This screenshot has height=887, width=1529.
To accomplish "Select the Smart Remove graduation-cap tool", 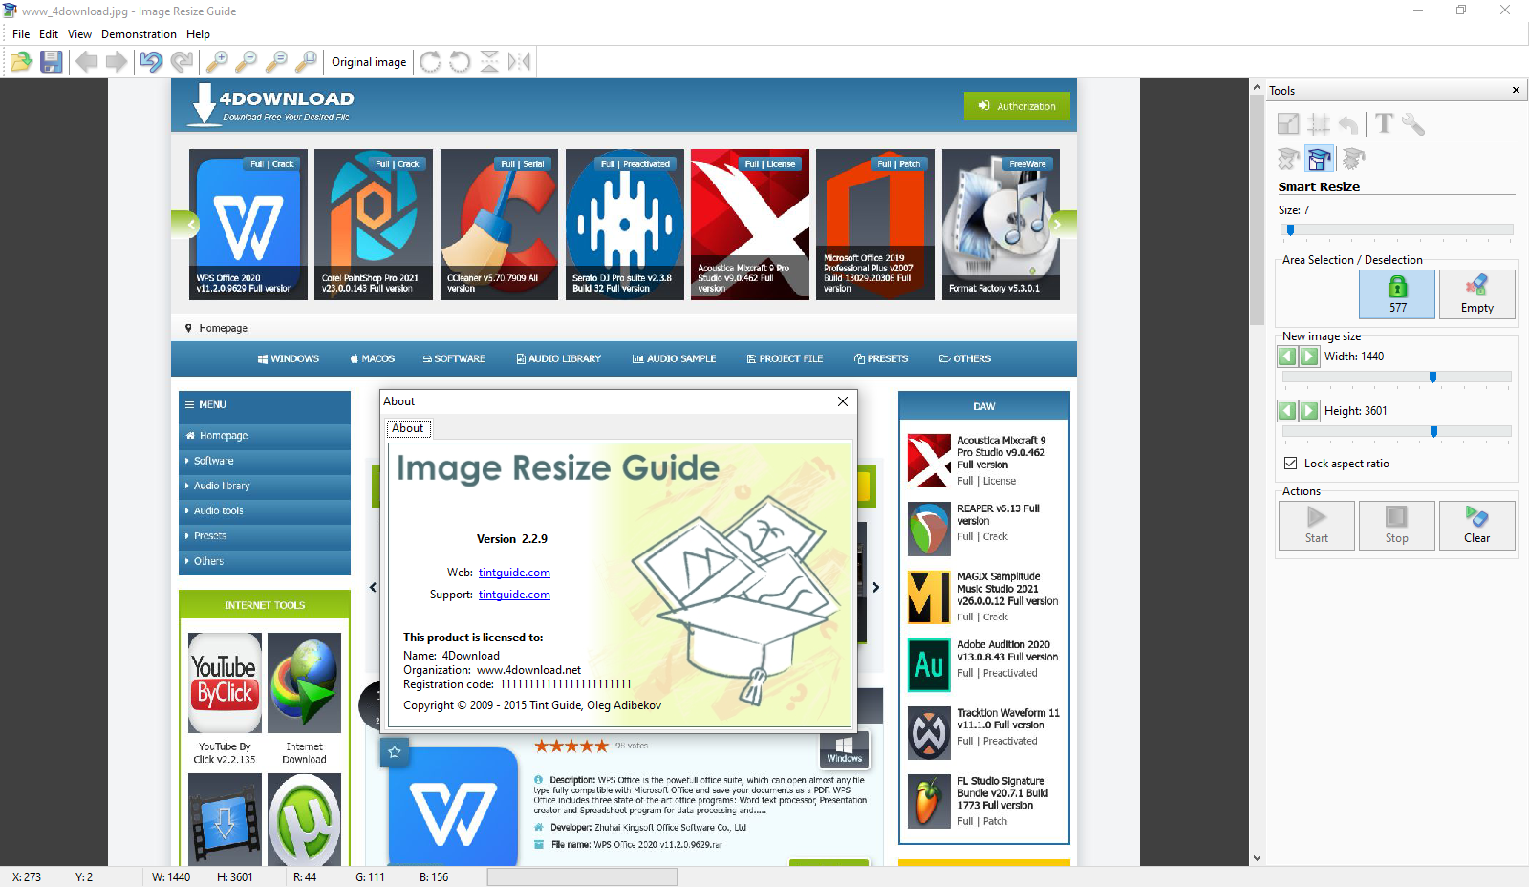I will (1289, 159).
